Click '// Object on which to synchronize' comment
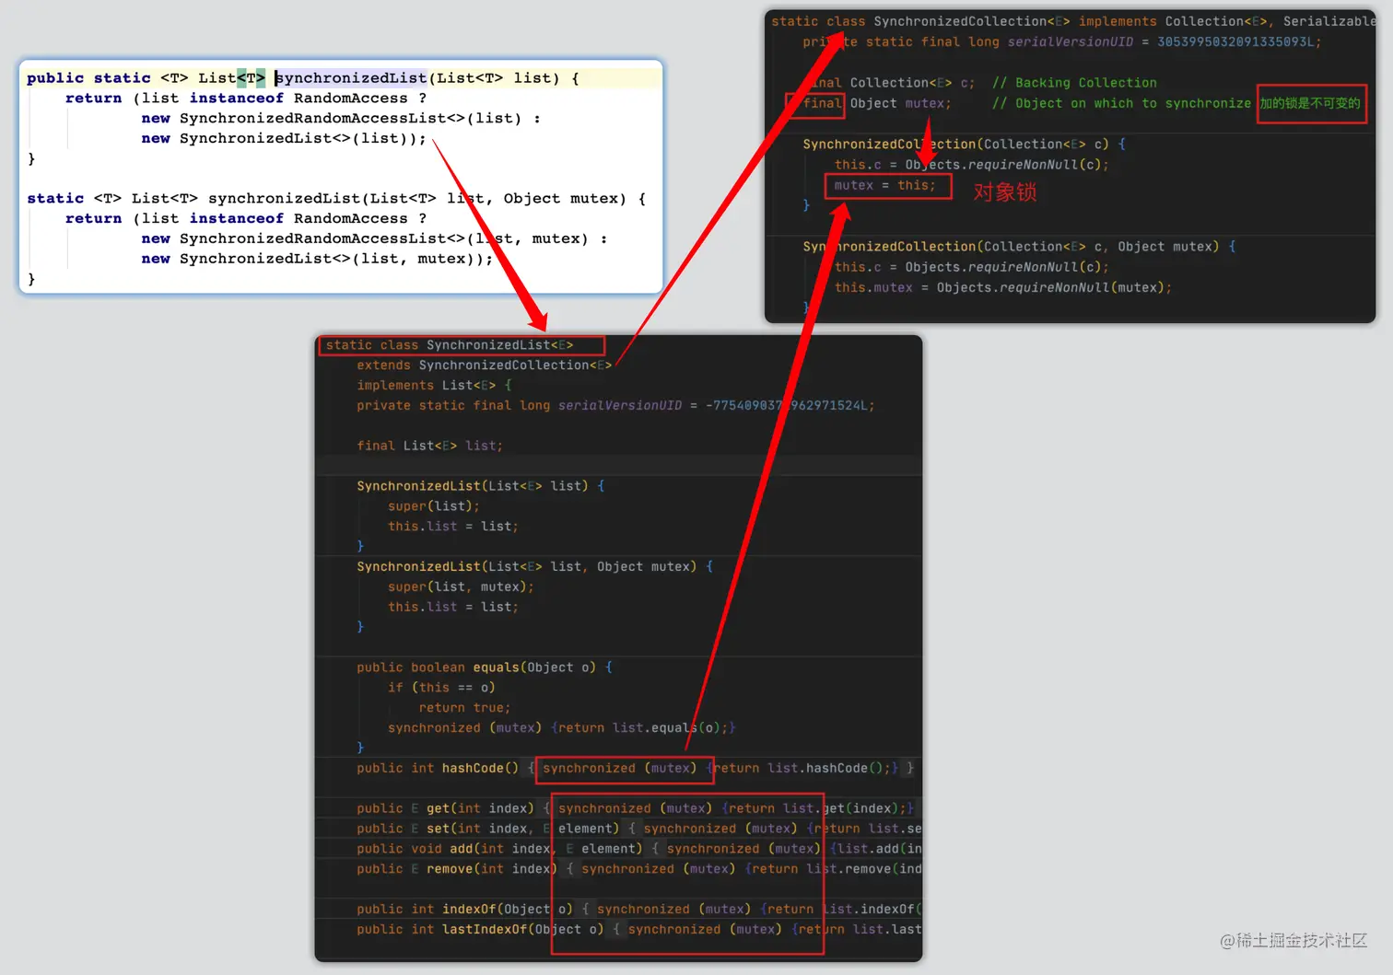This screenshot has height=975, width=1393. pyautogui.click(x=1121, y=103)
